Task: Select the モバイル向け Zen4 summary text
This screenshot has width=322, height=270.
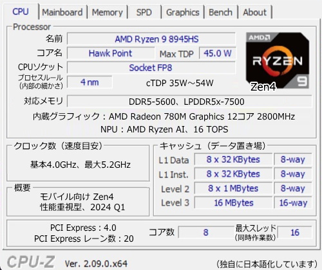Action: click(77, 197)
